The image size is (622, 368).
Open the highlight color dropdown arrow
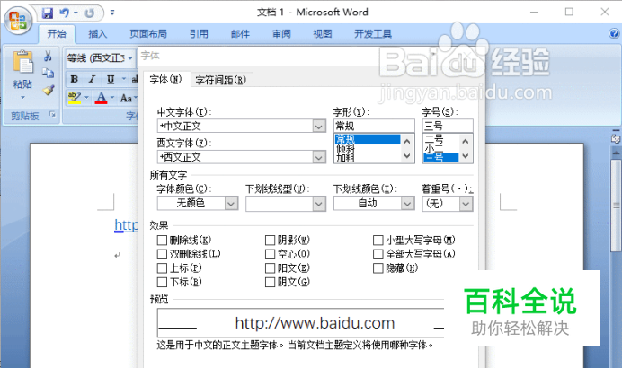(x=86, y=98)
